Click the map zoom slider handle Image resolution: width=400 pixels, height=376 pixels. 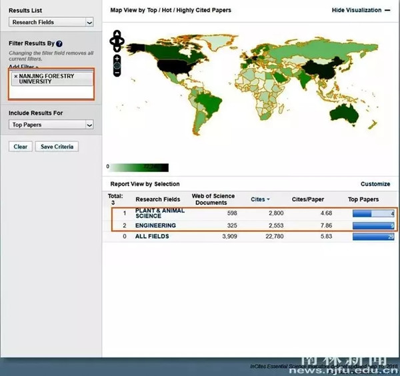pyautogui.click(x=117, y=66)
